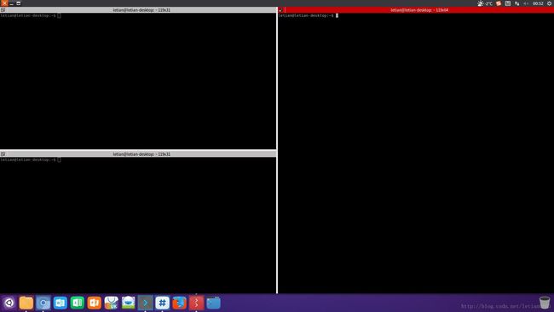Screen dimensions: 554x312
Task: Click the top-left terminal pane title bar
Action: coord(138,10)
